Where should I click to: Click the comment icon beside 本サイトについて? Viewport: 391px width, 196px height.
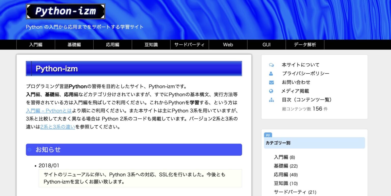(271, 65)
